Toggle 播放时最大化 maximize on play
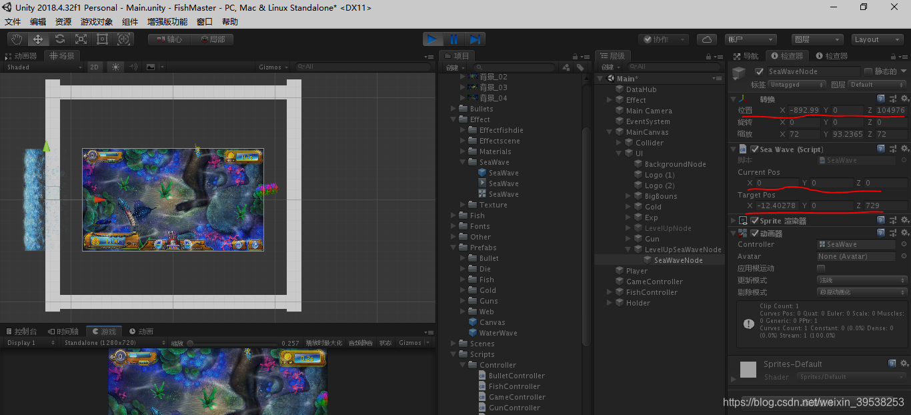This screenshot has height=415, width=911. coord(323,342)
